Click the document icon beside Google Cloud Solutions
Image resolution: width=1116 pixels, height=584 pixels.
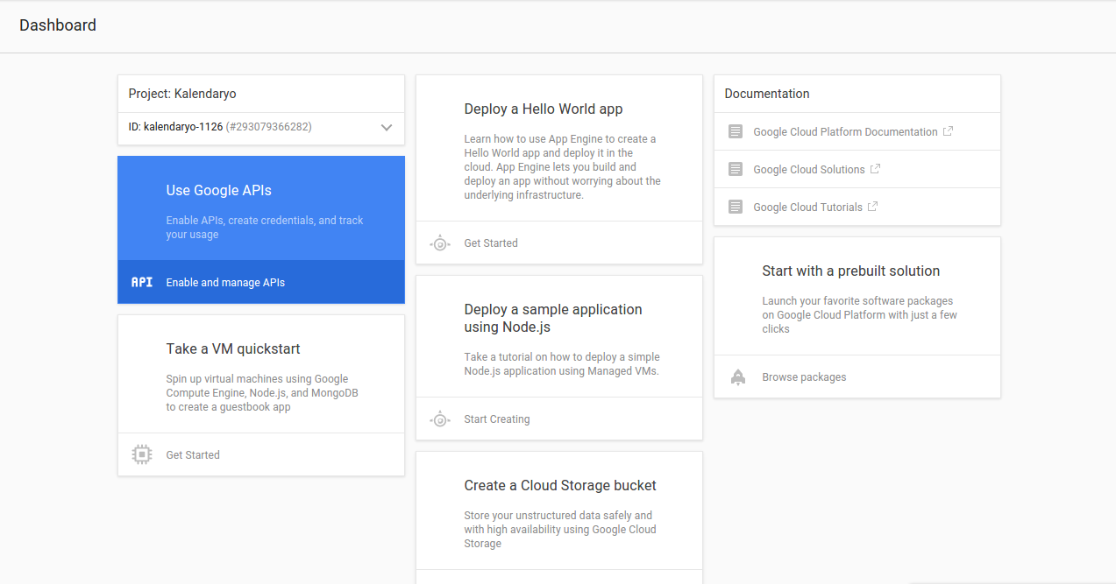736,170
